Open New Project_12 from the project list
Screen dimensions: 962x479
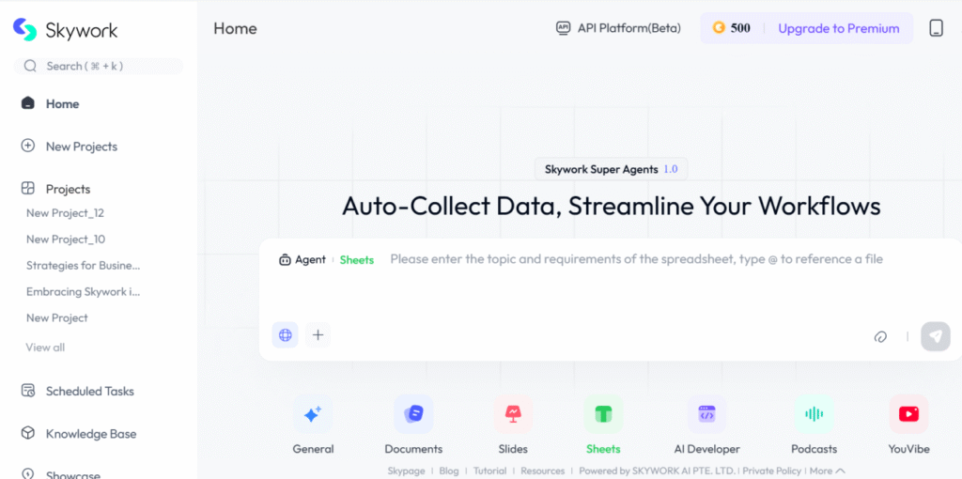coord(65,213)
